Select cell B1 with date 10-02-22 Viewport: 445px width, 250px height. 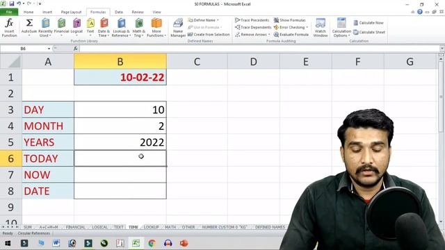pos(120,77)
